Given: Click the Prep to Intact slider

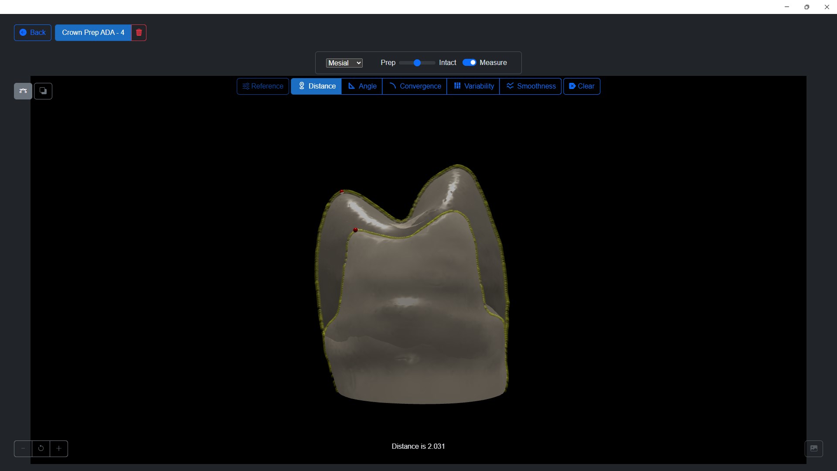Looking at the screenshot, I should (417, 63).
